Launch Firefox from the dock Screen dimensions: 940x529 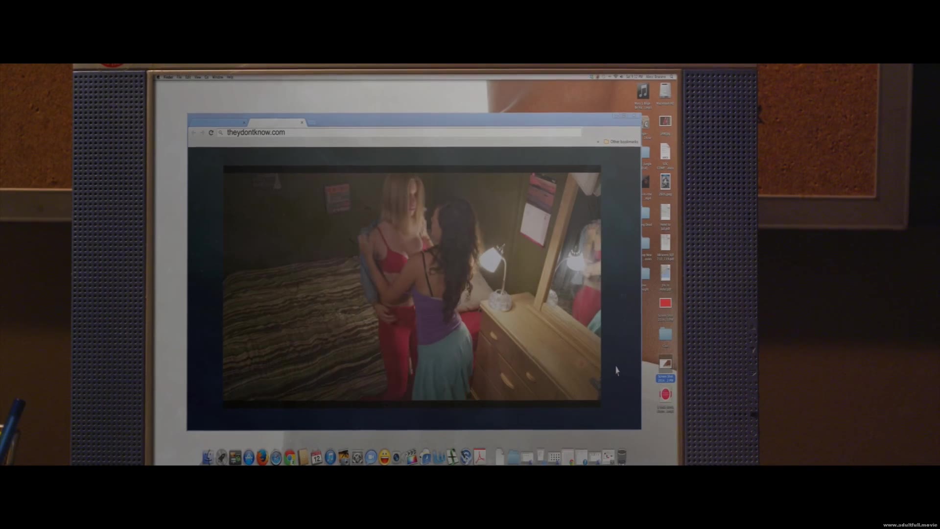tap(262, 457)
